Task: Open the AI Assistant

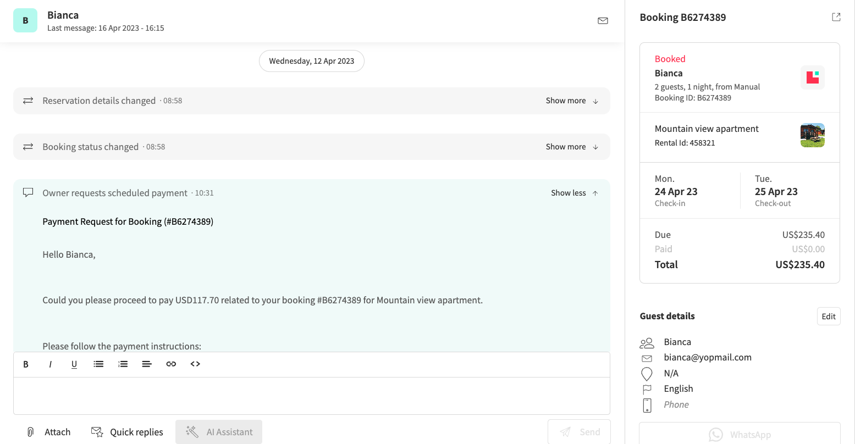Action: coord(218,432)
